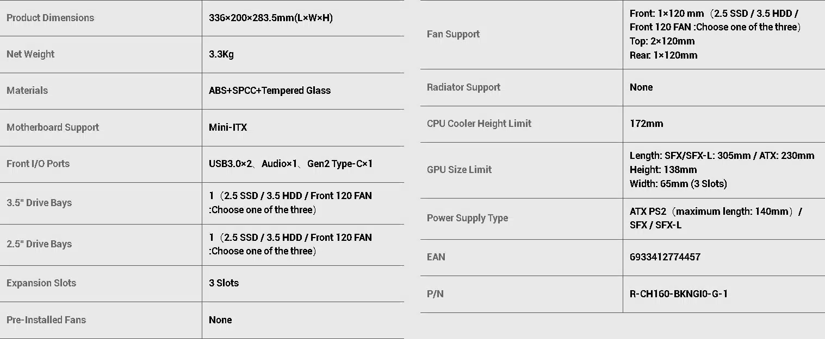Click the Power Supply Type value text
The width and height of the screenshot is (825, 339).
(x=716, y=218)
